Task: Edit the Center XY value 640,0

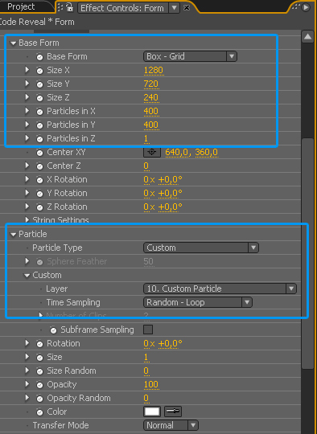Action: [x=177, y=152]
